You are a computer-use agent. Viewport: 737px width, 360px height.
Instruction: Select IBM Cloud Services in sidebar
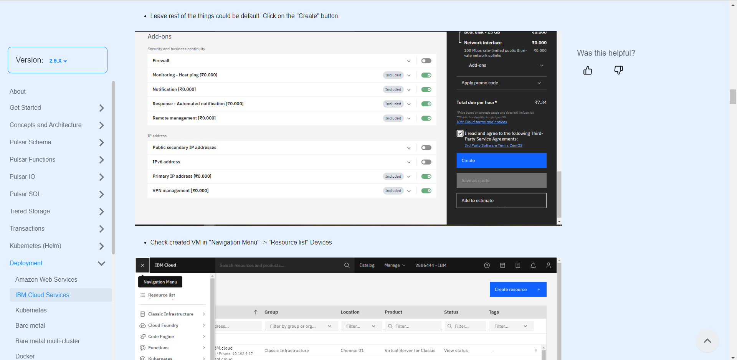(x=61, y=295)
